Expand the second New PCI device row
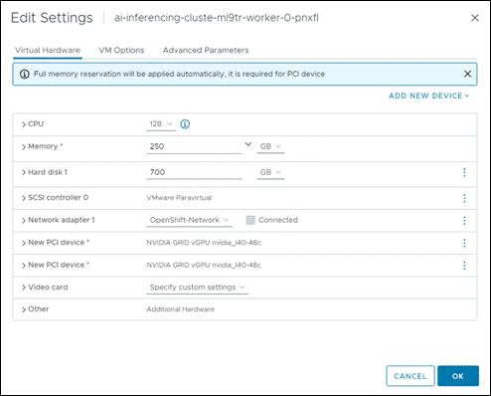491x396 pixels. 24,266
